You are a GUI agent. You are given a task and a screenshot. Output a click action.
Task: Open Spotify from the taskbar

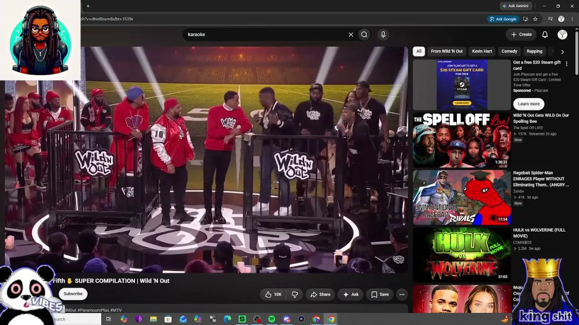(271, 319)
